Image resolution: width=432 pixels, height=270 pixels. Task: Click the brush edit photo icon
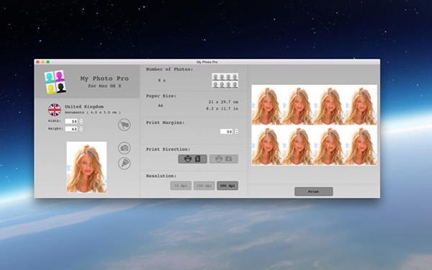[125, 163]
